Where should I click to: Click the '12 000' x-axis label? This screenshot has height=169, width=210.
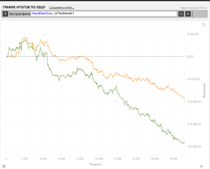[x=118, y=159]
